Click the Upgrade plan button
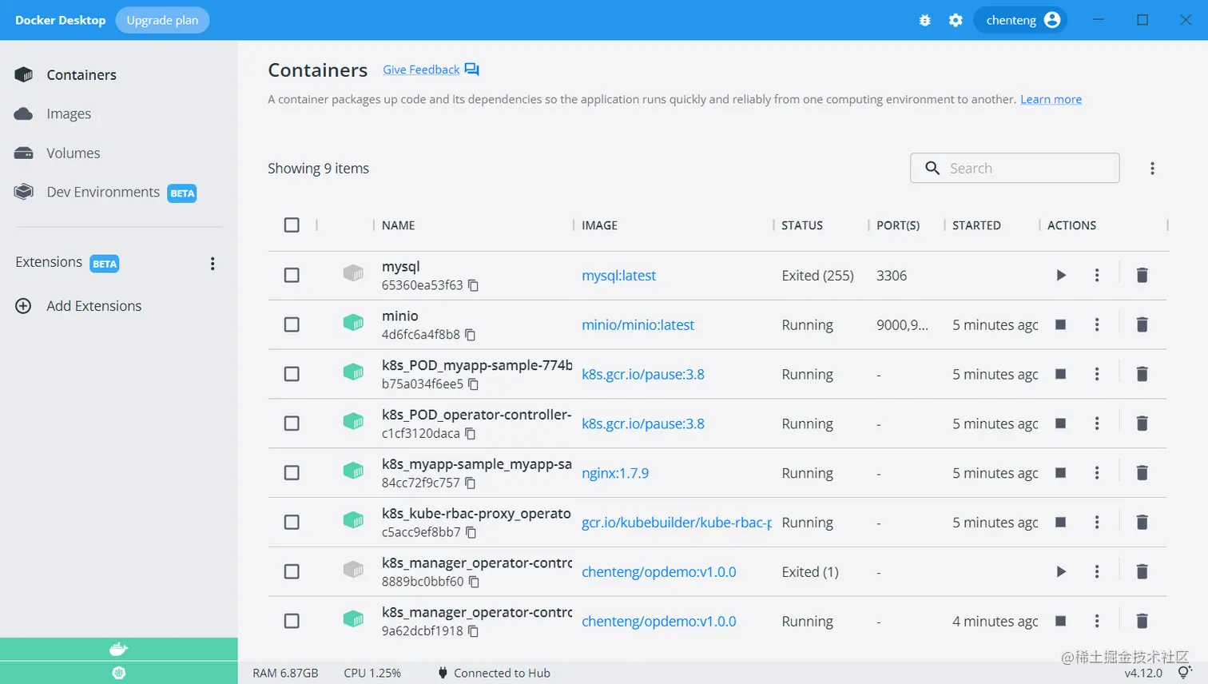The height and width of the screenshot is (684, 1208). pos(162,21)
